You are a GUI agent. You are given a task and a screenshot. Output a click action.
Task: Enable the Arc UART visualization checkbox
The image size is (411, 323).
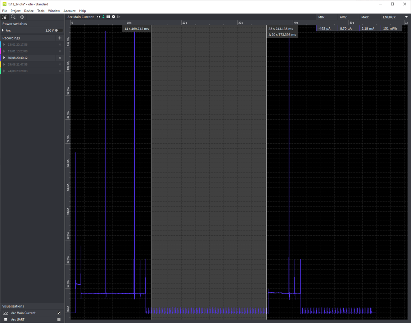[59, 319]
